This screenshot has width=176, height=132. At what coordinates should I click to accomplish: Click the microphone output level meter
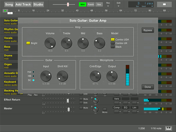tap(128, 75)
